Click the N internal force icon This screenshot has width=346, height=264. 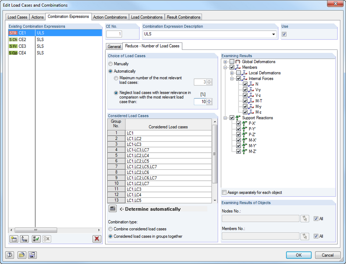click(251, 84)
